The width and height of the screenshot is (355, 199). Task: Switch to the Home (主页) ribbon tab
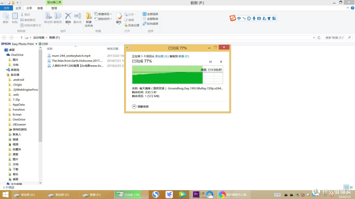pos(18,8)
